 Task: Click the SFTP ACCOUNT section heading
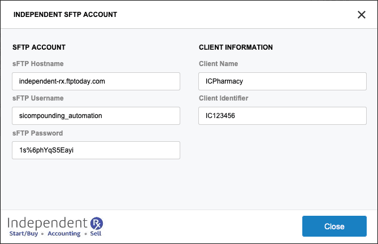pyautogui.click(x=39, y=47)
